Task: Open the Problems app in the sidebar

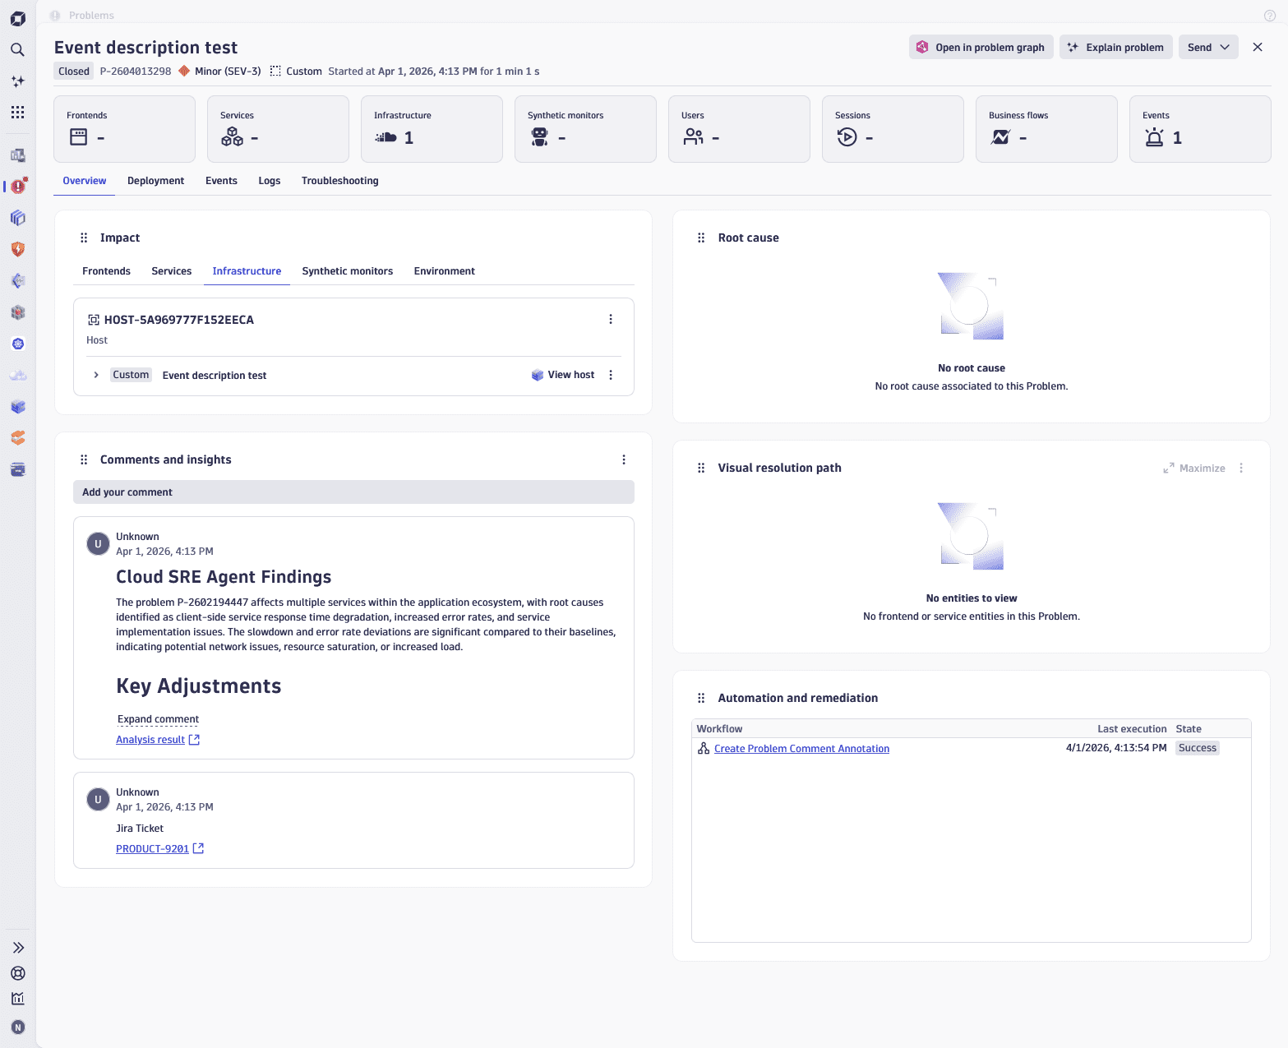Action: click(17, 187)
